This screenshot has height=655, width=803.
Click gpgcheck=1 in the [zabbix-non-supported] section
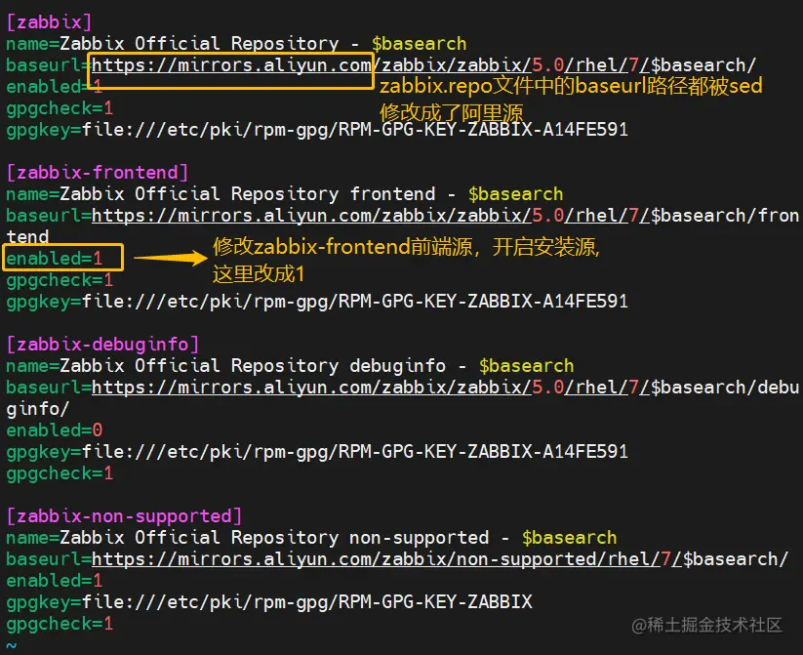60,623
